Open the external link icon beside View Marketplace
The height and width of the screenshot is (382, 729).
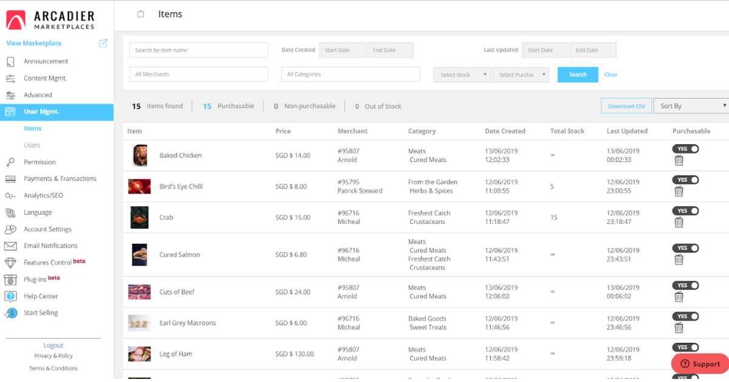pyautogui.click(x=103, y=43)
